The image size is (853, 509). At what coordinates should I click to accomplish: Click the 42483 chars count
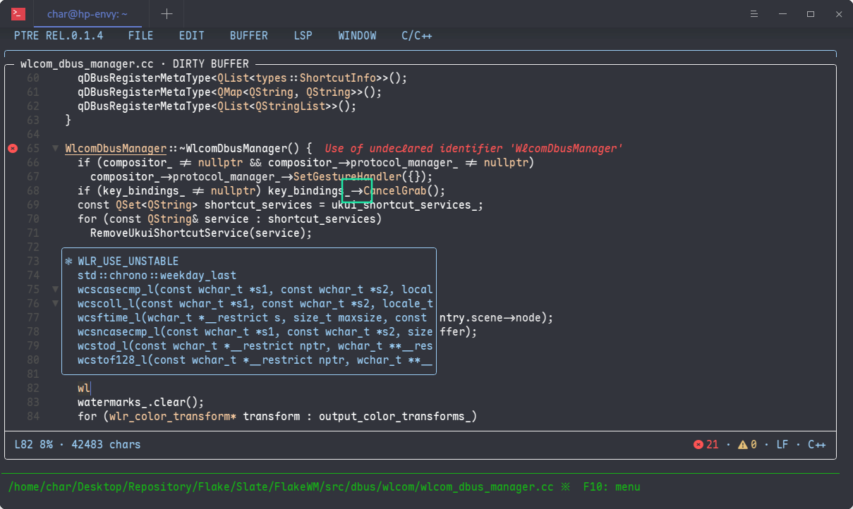click(x=106, y=445)
